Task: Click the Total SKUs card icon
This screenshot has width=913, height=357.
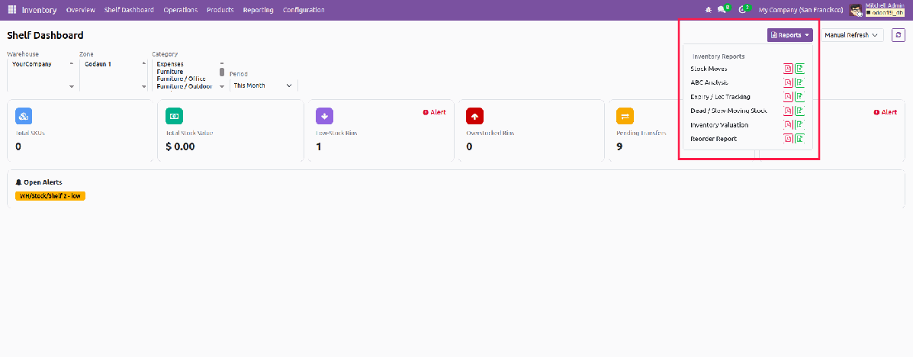Action: 24,116
